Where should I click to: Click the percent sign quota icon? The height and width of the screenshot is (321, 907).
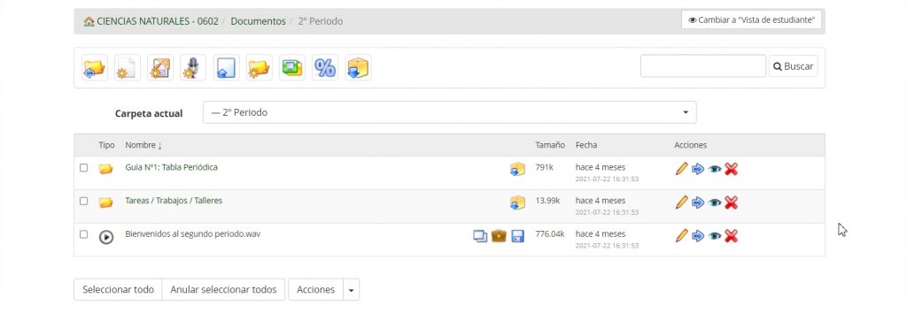[325, 67]
